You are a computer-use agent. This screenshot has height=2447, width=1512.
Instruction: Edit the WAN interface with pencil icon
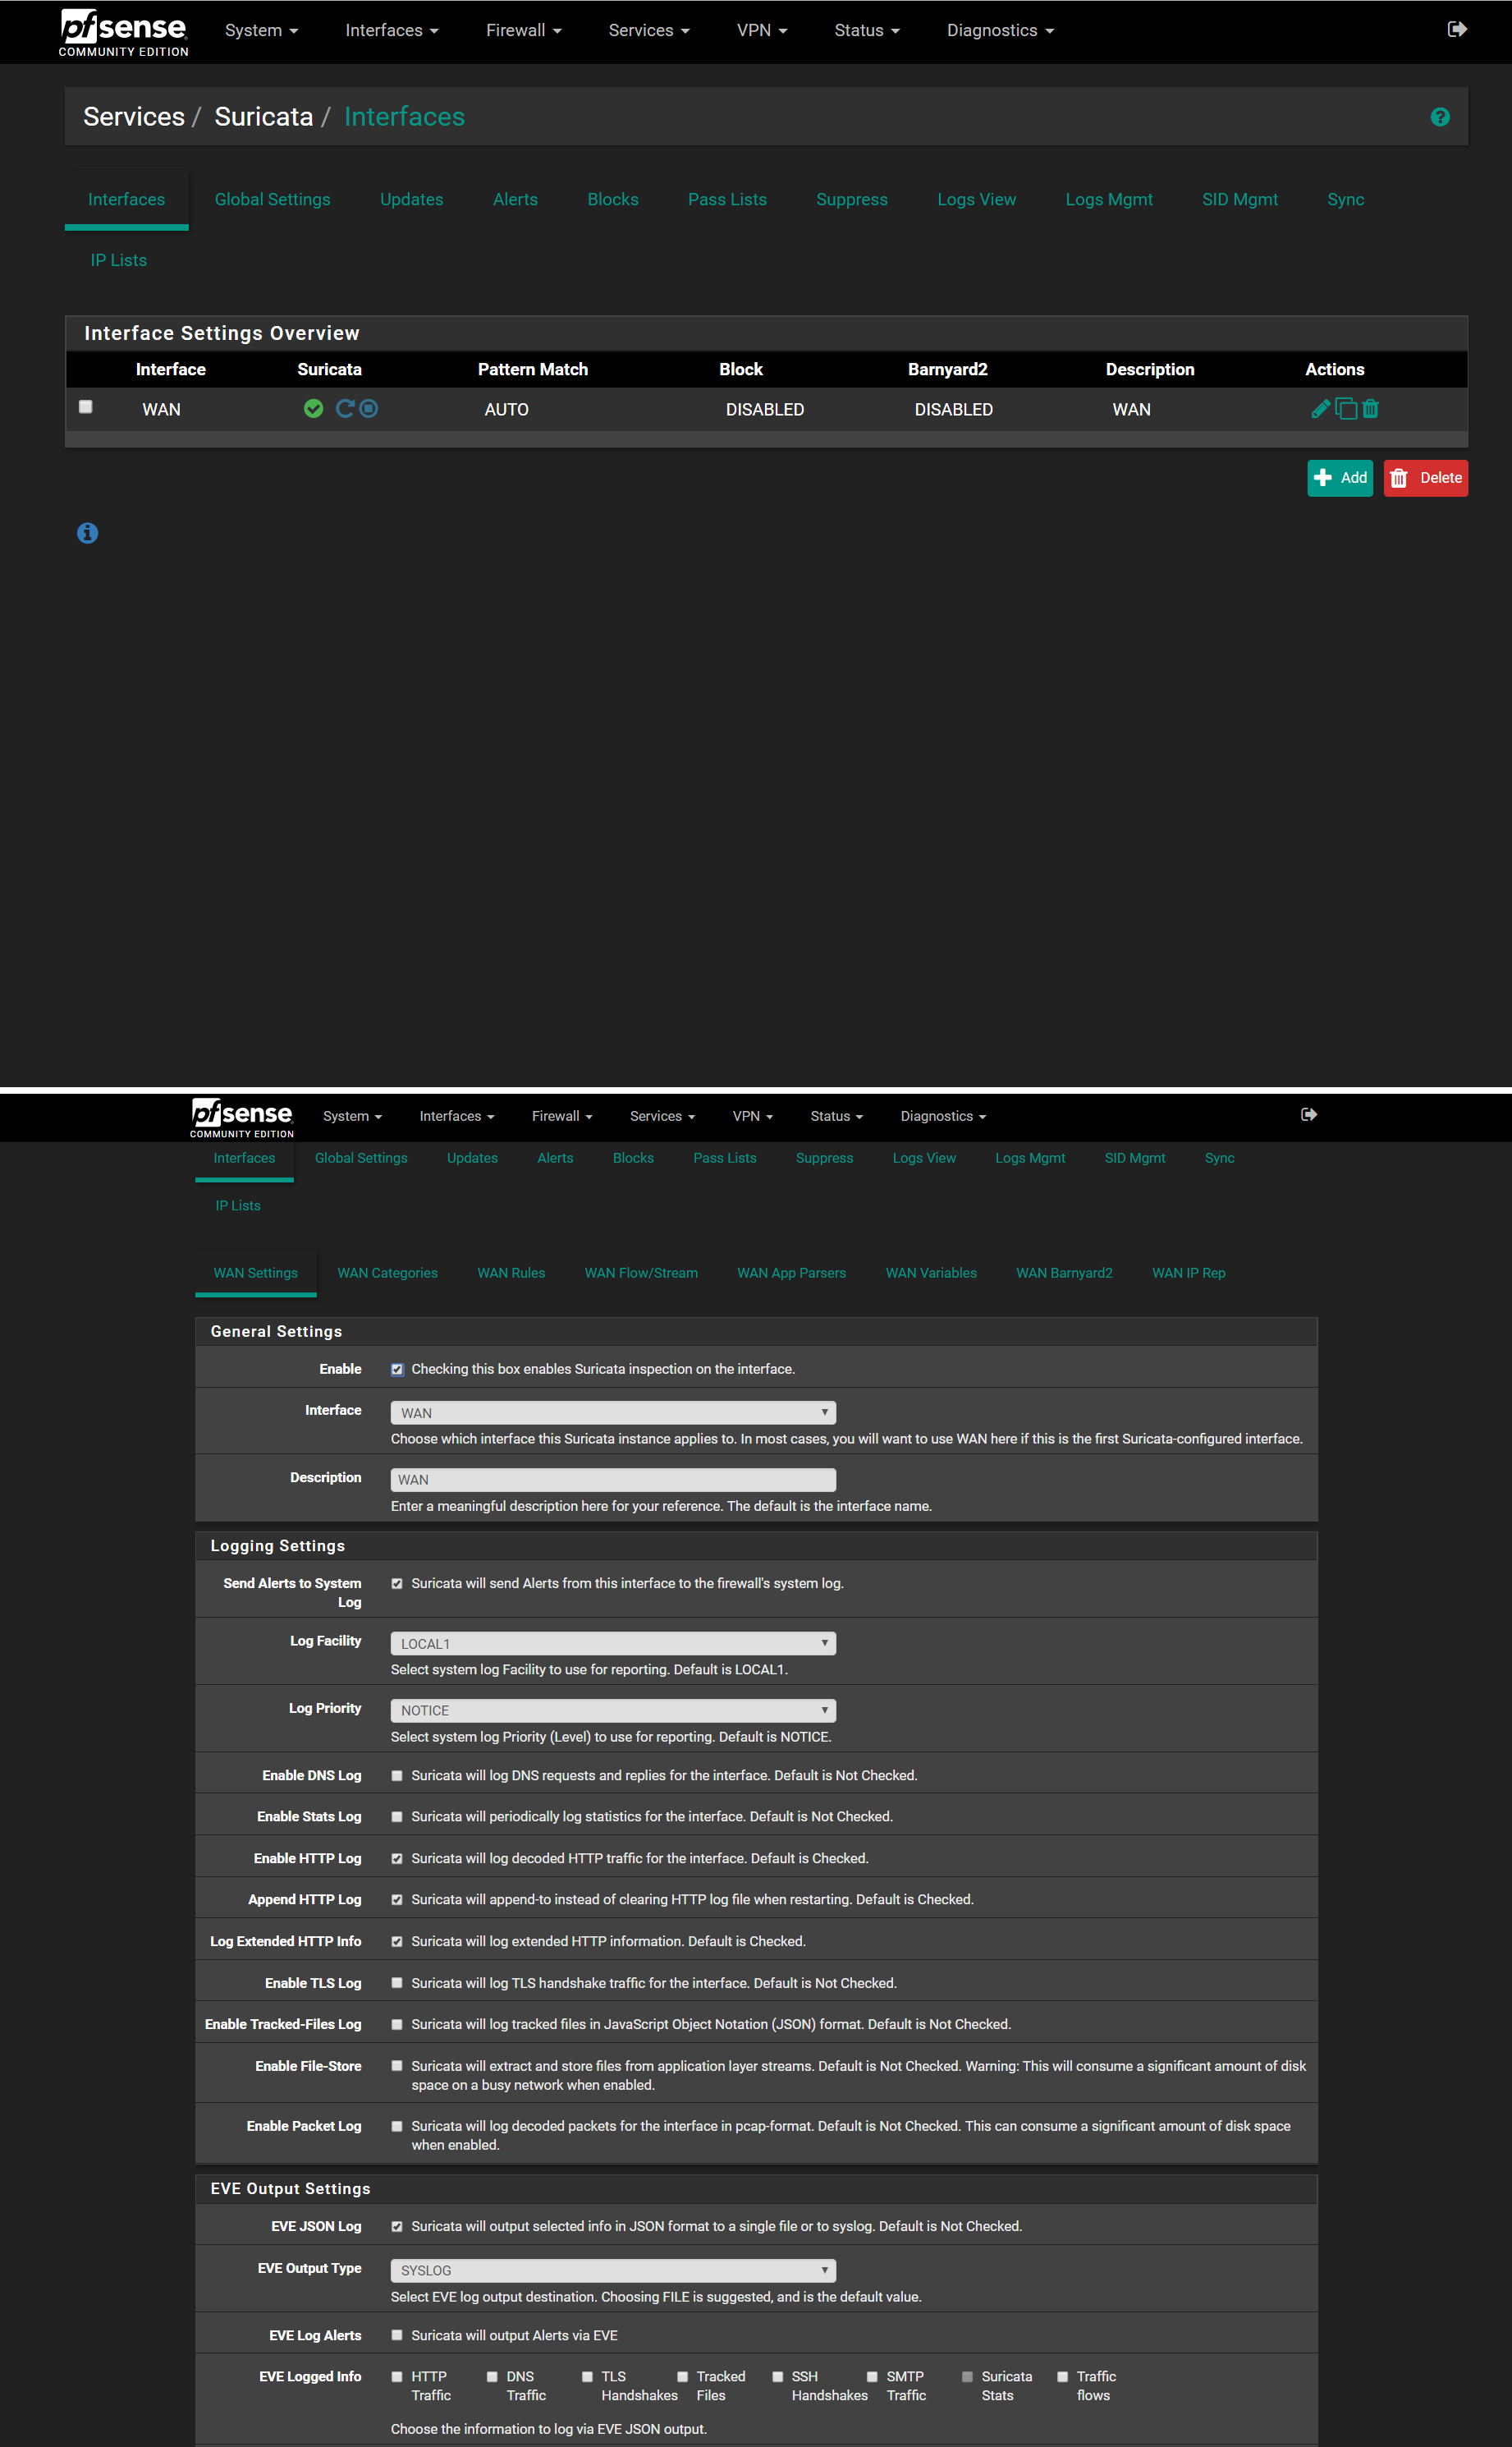tap(1320, 408)
